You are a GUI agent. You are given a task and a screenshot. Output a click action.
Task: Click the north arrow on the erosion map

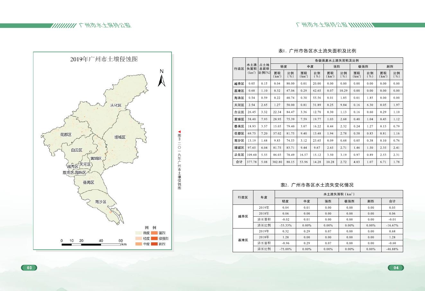point(162,78)
